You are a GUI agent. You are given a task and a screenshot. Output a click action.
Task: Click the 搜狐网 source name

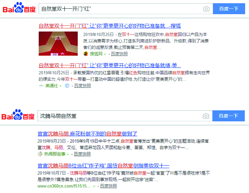pos(96,54)
